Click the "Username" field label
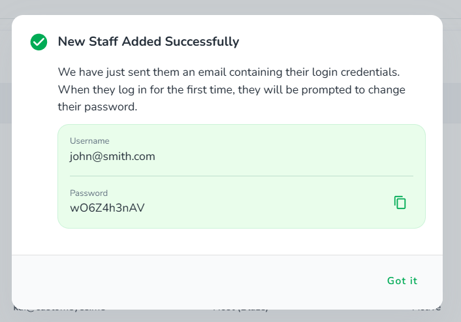 89,141
